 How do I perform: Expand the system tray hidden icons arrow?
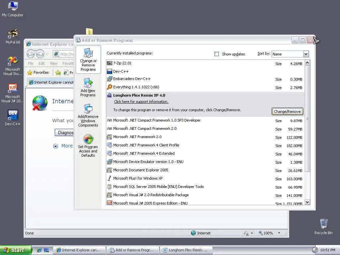click(x=315, y=250)
